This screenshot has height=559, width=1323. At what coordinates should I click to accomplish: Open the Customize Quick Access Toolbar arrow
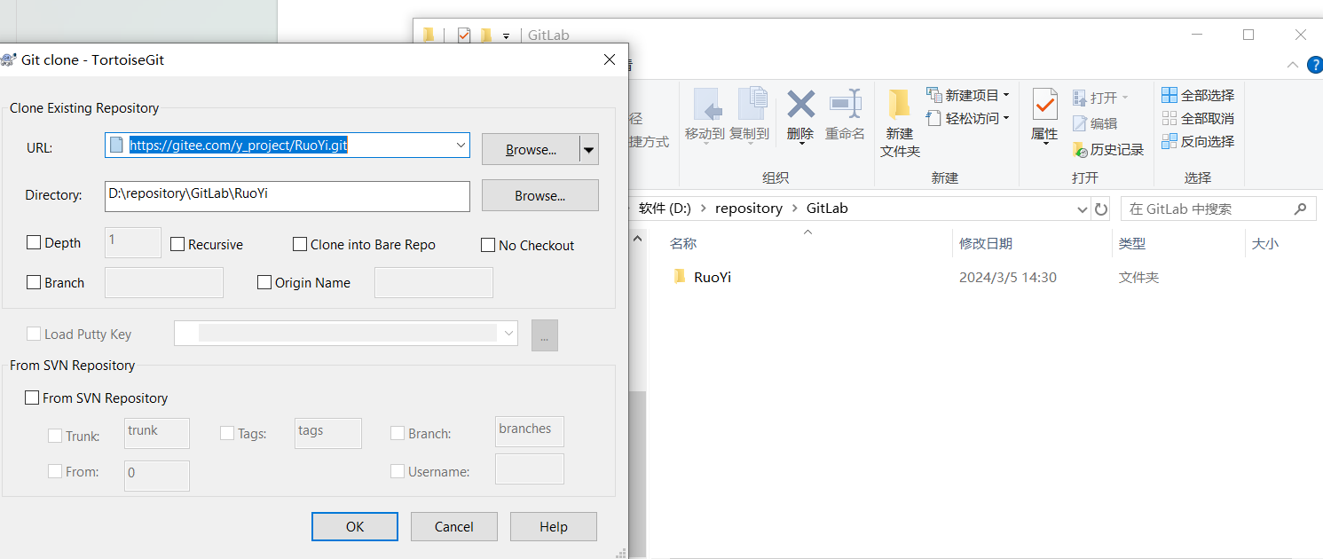coord(506,36)
